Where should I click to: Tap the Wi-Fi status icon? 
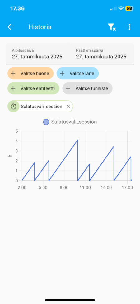[x=121, y=8]
